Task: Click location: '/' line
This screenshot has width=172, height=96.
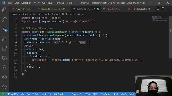Action: coord(40,56)
